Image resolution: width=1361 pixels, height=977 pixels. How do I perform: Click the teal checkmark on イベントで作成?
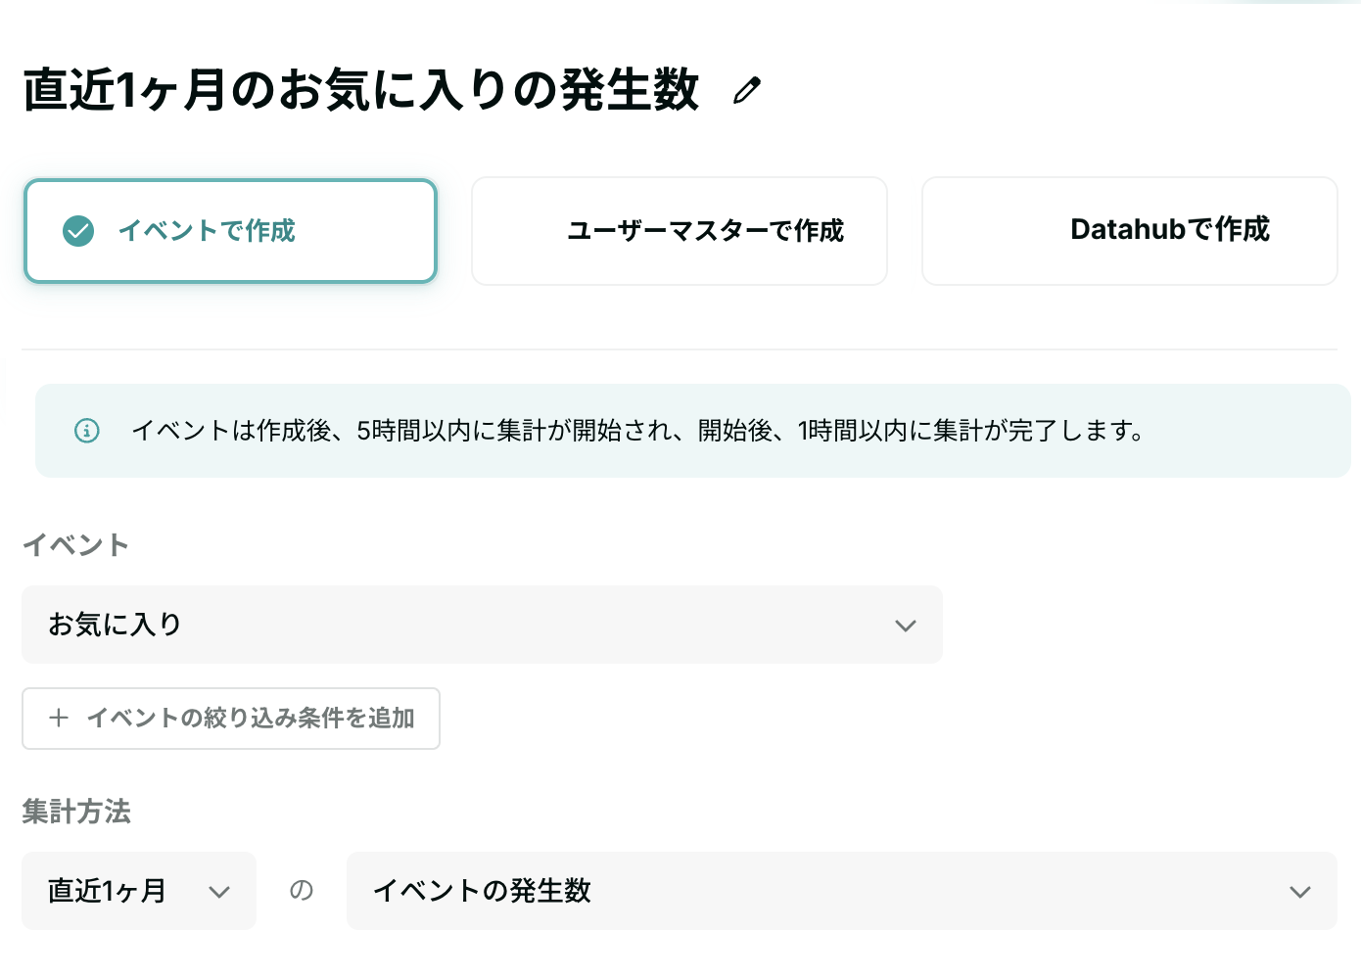pyautogui.click(x=78, y=231)
